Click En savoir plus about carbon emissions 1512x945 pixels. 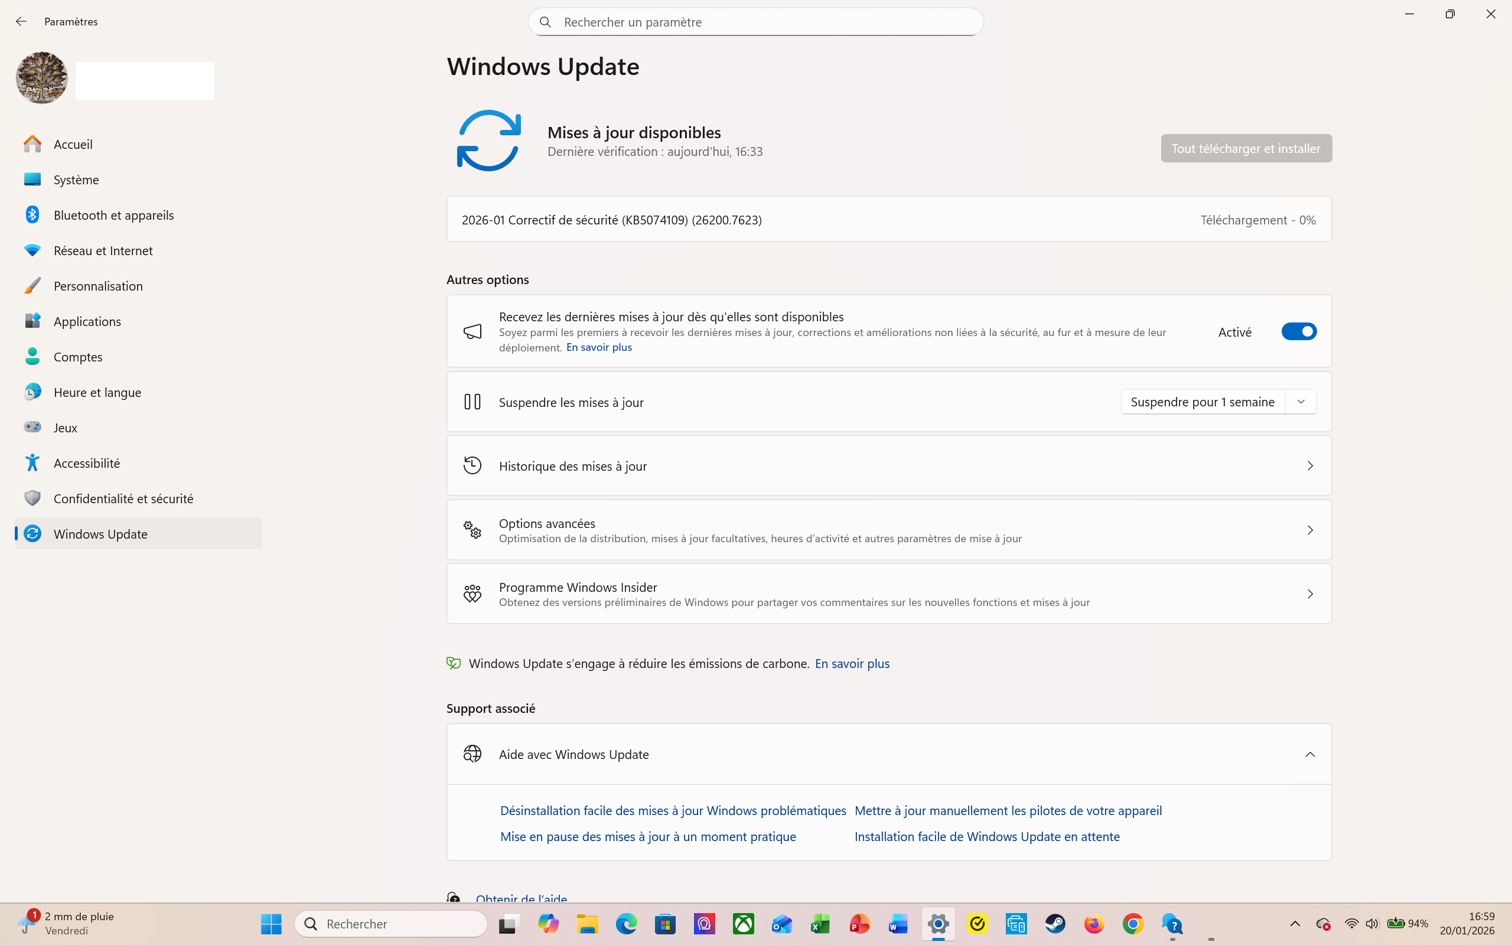coord(852,664)
